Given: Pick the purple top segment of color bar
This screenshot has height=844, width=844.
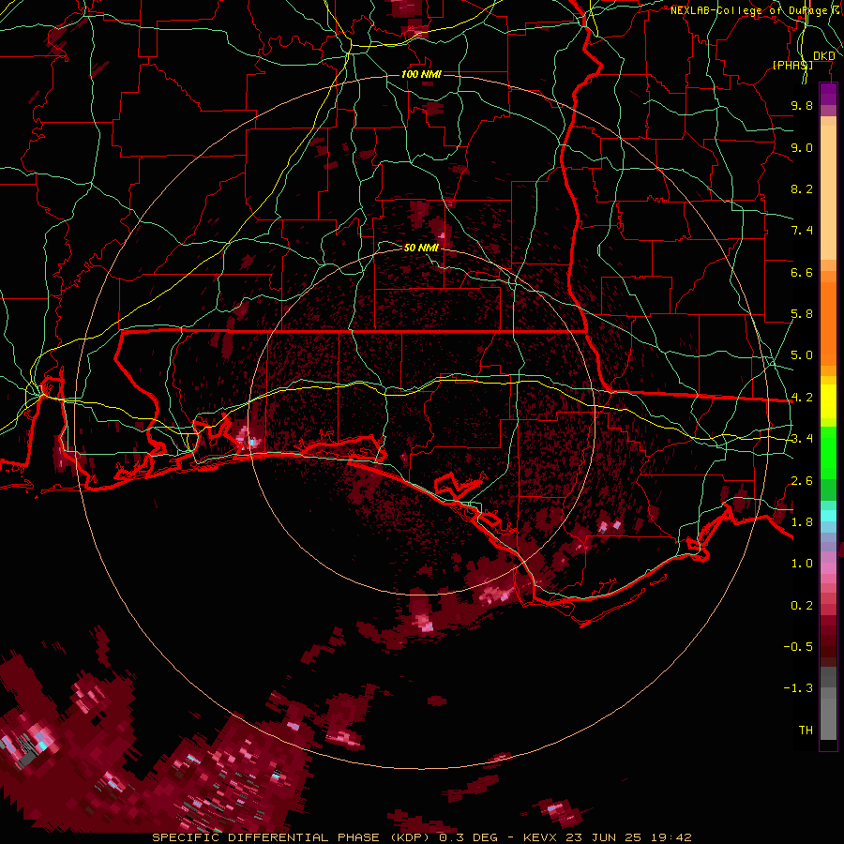Looking at the screenshot, I should (828, 94).
